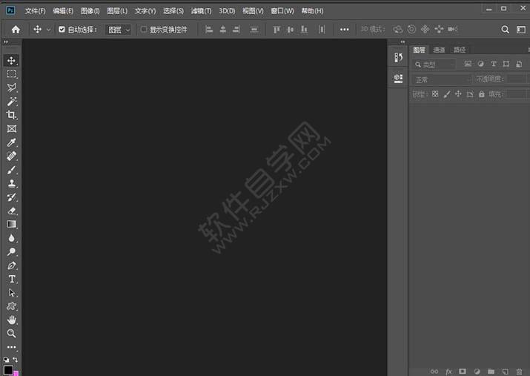Image resolution: width=530 pixels, height=376 pixels.
Task: Toggle the Auto-Select checkbox
Action: 62,30
